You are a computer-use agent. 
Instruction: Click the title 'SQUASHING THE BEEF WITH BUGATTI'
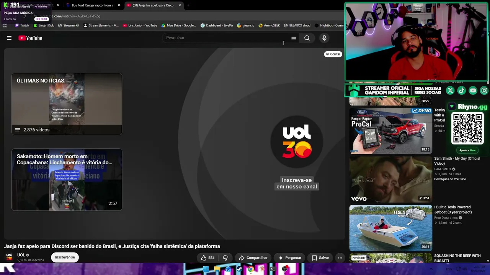click(457, 258)
